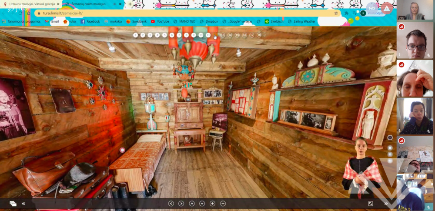This screenshot has height=211, width=435.
Task: Open a new browser tab
Action: click(x=130, y=4)
